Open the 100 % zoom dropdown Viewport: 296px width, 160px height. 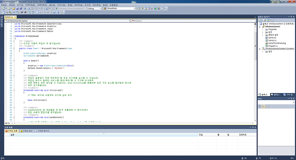[x=12, y=123]
